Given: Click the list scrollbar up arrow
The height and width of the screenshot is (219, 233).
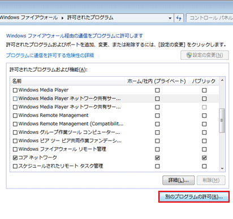Looking at the screenshot, I should pyautogui.click(x=222, y=80).
